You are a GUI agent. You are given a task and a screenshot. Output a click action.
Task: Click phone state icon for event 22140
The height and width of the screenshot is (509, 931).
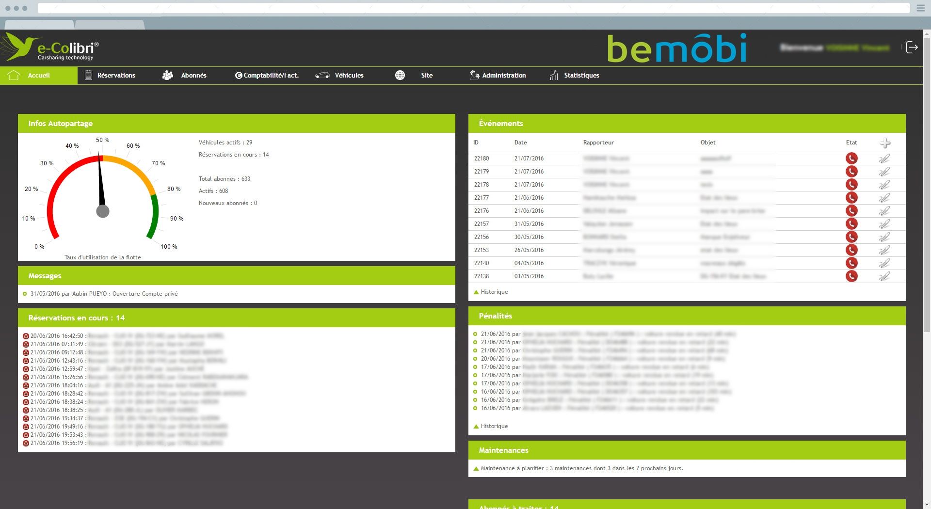(x=851, y=263)
